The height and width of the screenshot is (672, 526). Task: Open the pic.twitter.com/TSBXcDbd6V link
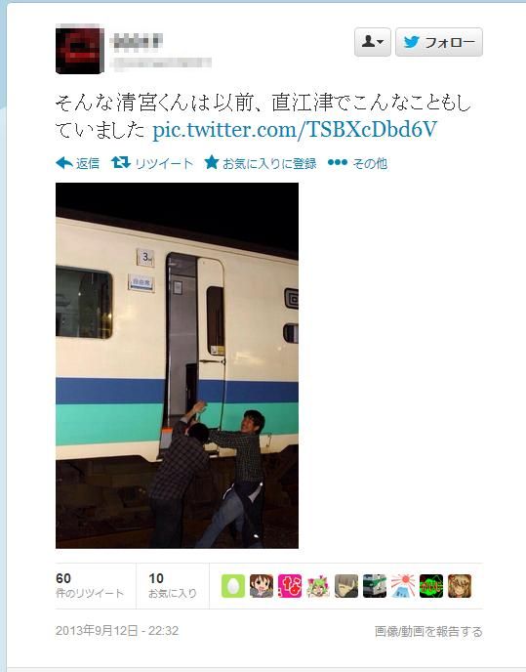[x=295, y=130]
